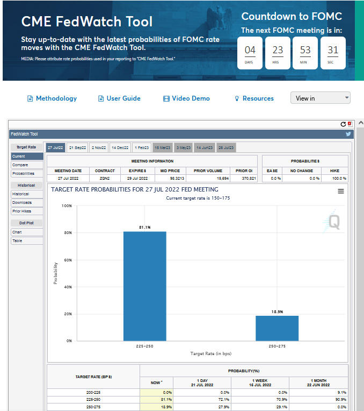Click the HIKE probability 100.0 %

pyautogui.click(x=339, y=178)
